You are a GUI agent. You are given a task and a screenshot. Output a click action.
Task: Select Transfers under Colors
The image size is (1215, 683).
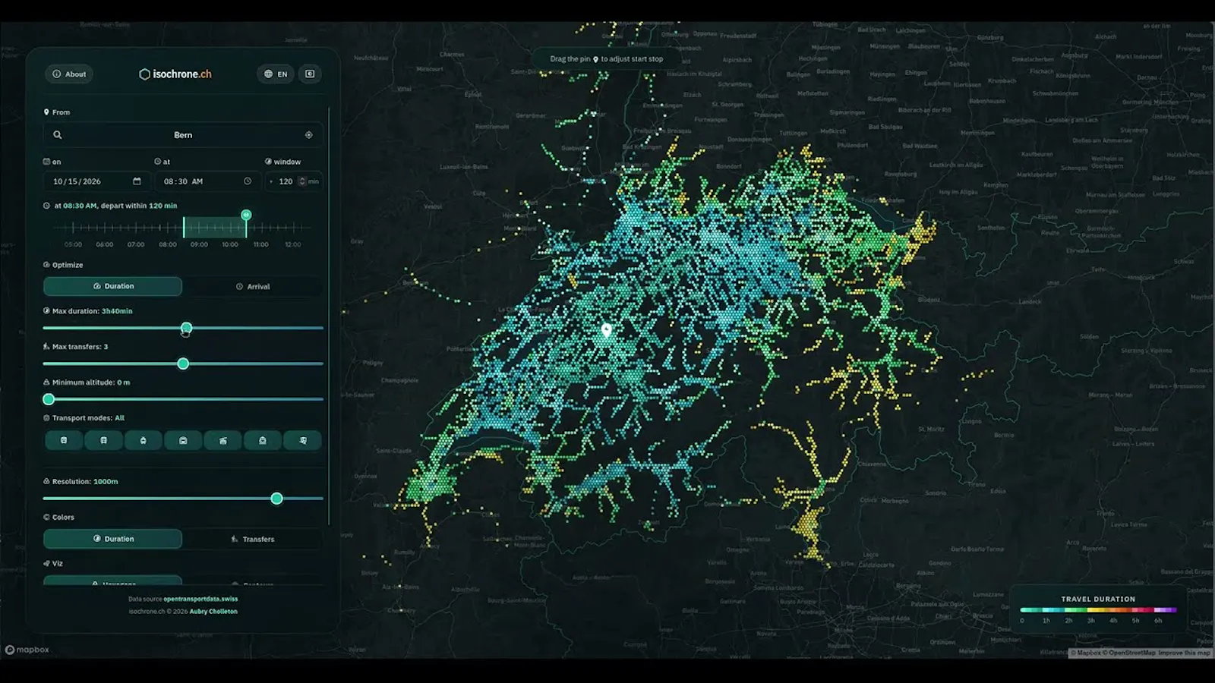(x=253, y=539)
